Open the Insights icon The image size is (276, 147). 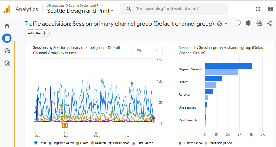pos(259,23)
